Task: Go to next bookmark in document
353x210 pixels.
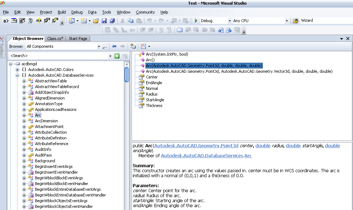Action: [229, 30]
